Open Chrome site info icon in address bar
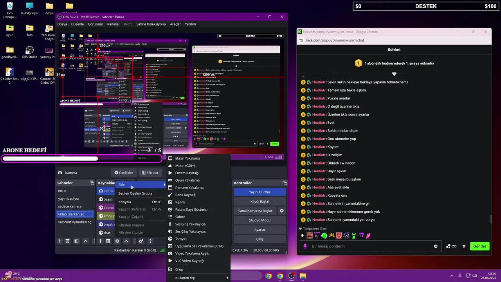 pyautogui.click(x=301, y=40)
